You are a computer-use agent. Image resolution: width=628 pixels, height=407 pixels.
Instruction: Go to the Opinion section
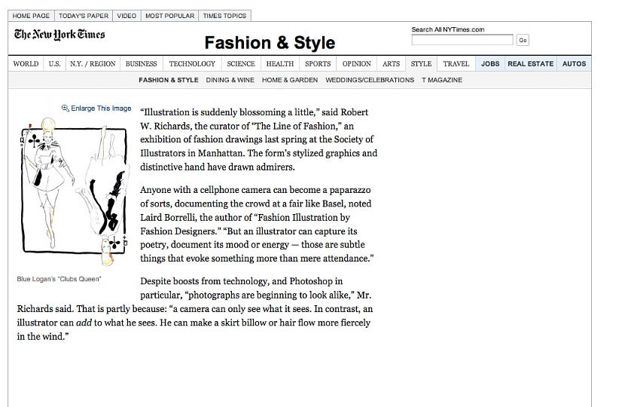[x=356, y=64]
